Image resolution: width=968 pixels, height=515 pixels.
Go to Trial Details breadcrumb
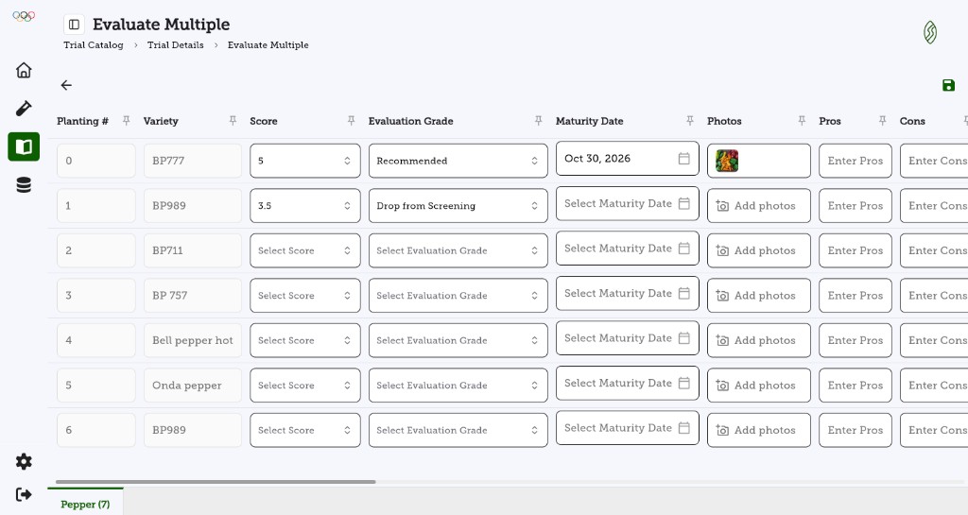(175, 45)
